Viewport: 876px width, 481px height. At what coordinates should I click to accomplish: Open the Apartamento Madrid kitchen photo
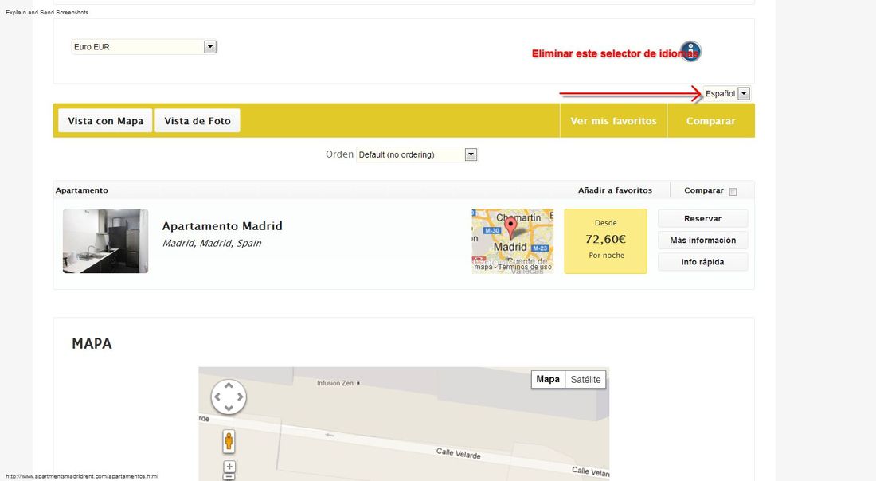pos(106,240)
